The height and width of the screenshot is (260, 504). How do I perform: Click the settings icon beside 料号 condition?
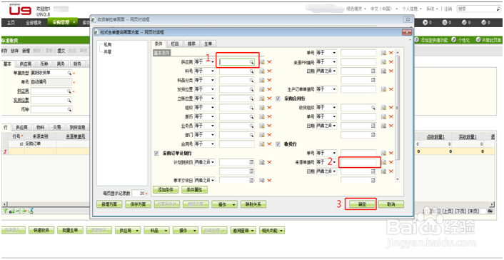[262, 71]
